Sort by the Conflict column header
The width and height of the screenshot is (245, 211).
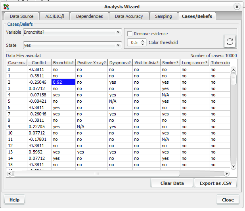coord(39,63)
